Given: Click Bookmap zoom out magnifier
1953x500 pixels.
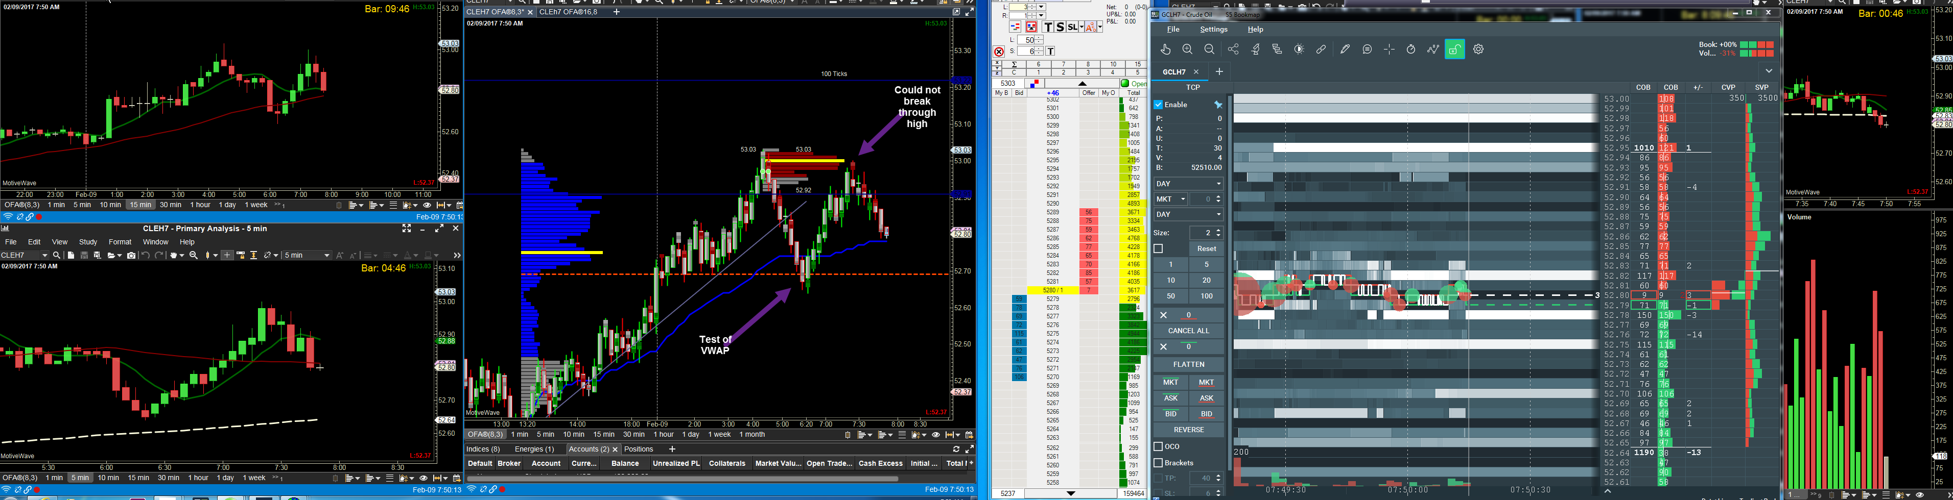Looking at the screenshot, I should (1210, 49).
